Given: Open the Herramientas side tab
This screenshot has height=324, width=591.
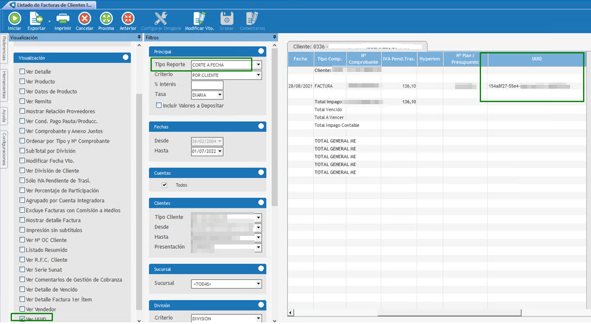Looking at the screenshot, I should click(4, 85).
